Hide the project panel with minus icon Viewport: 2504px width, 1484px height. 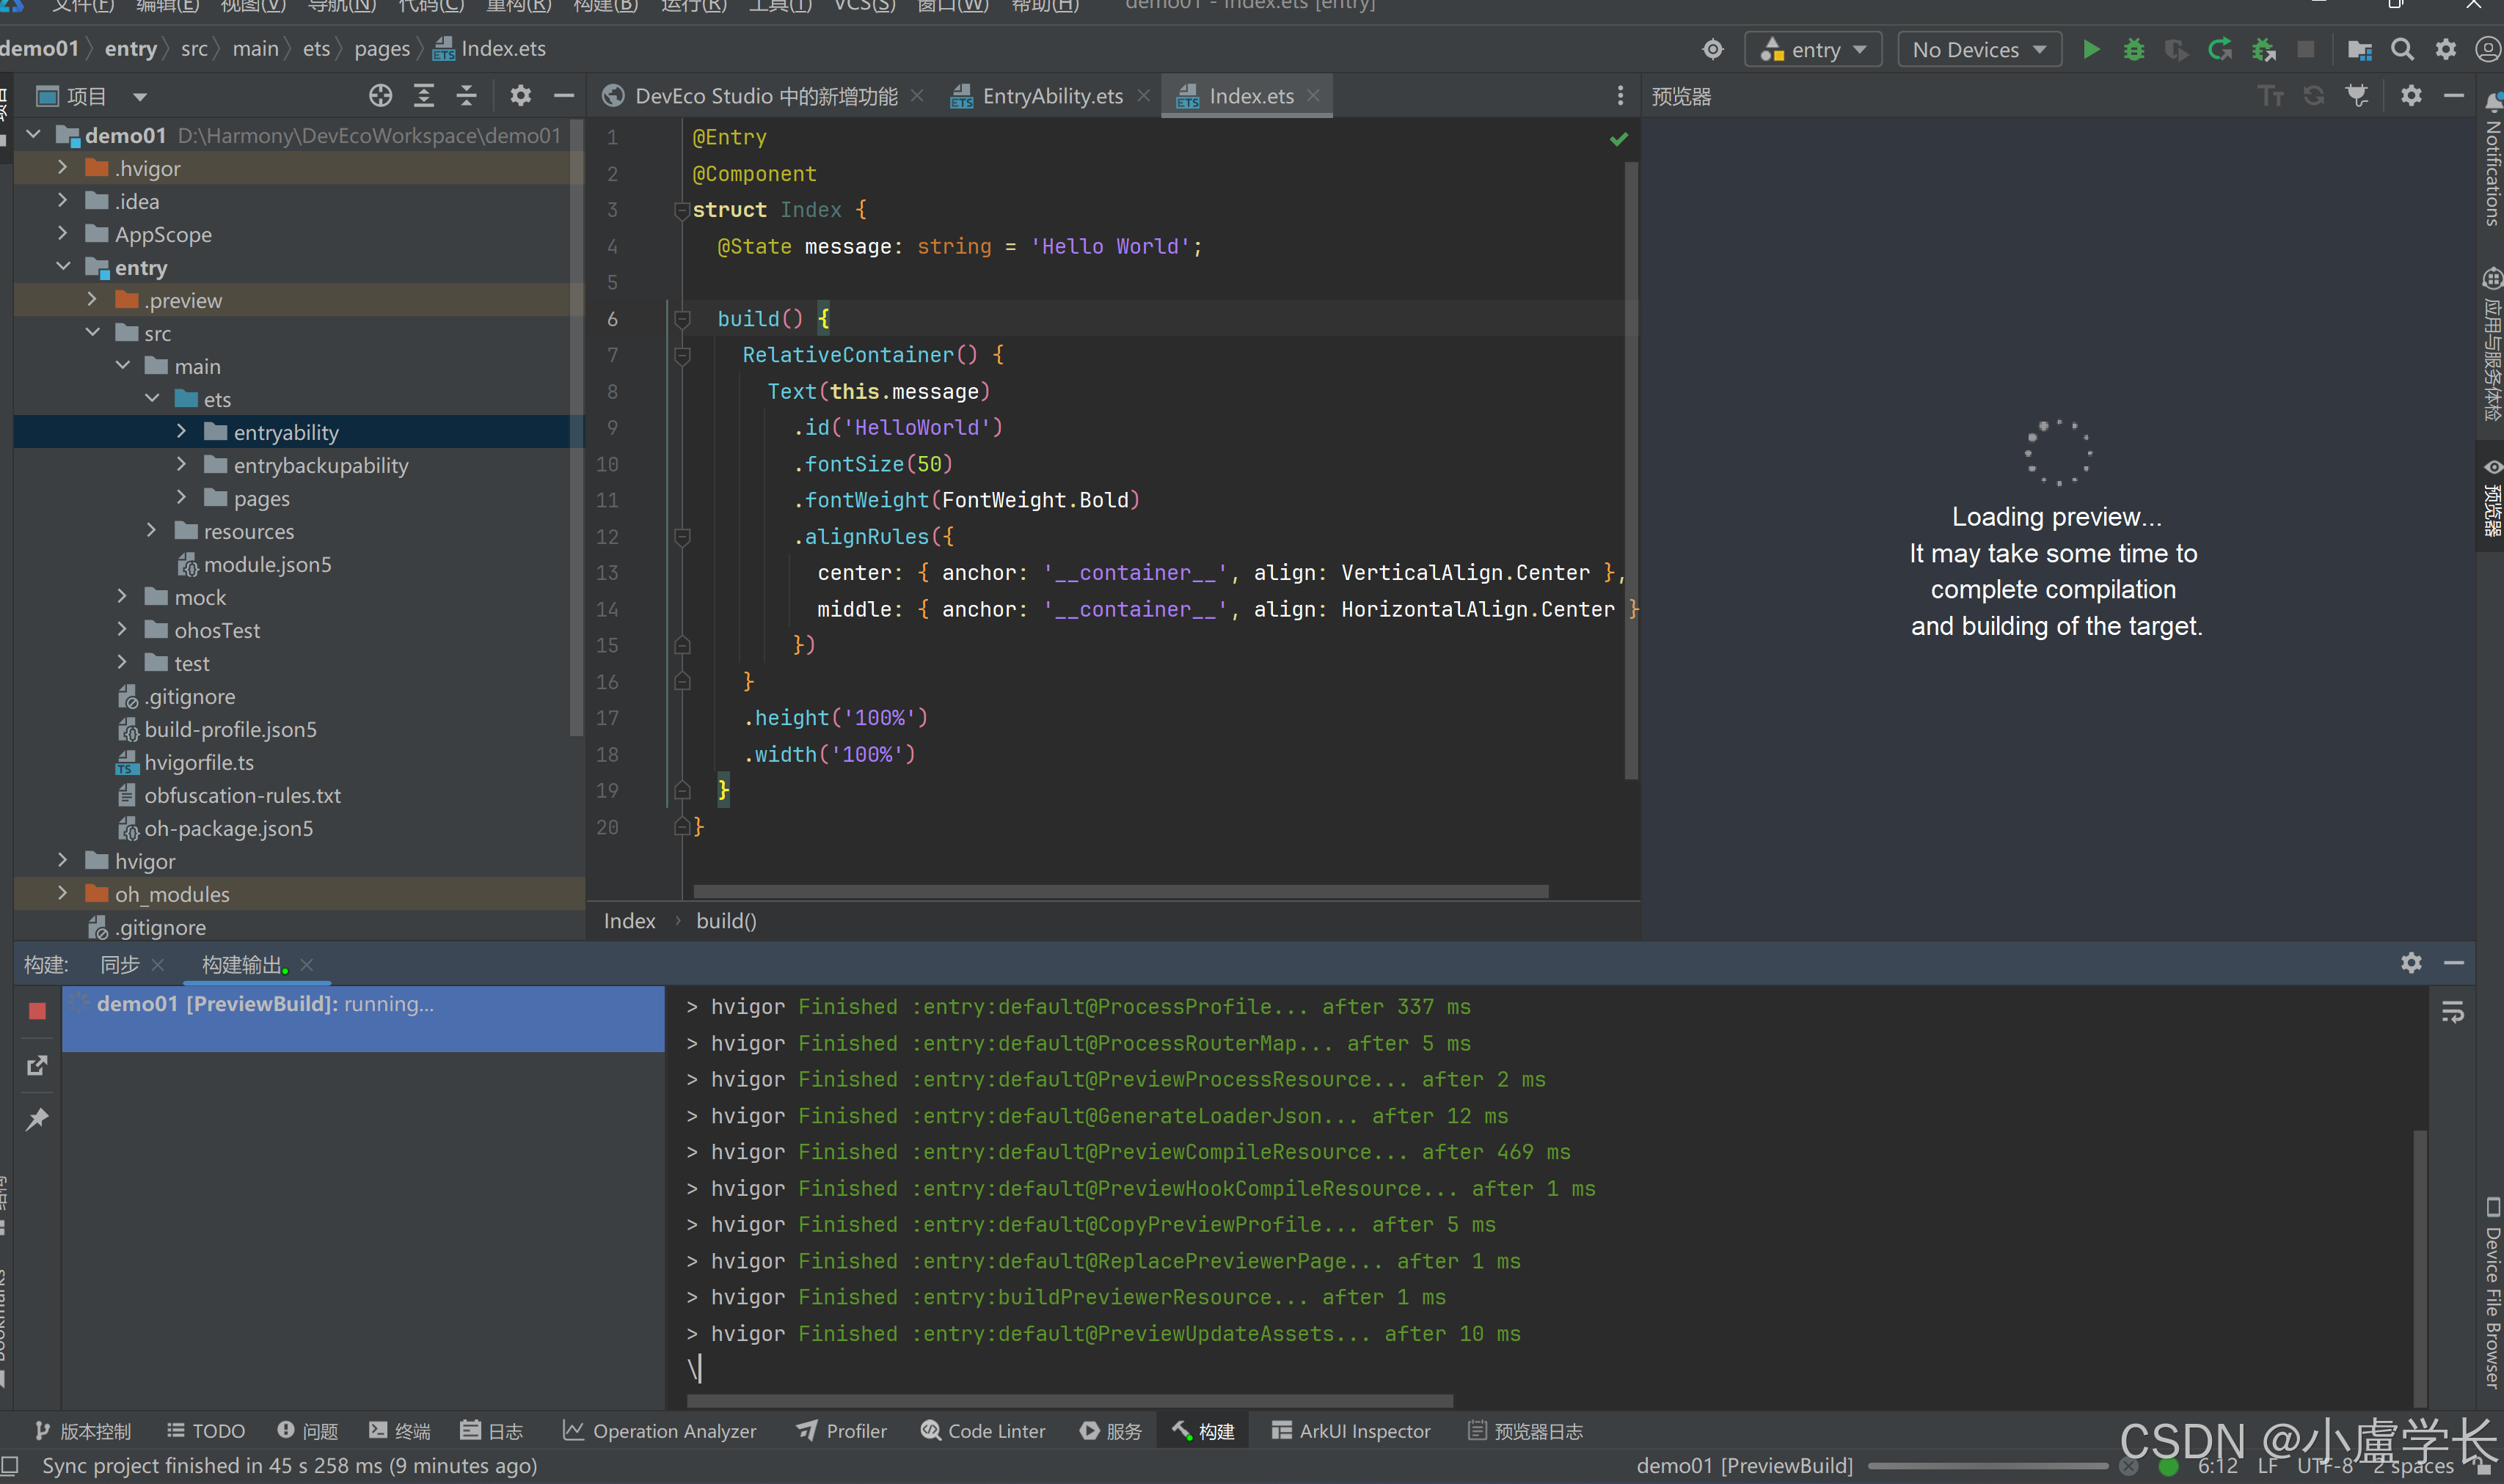563,96
